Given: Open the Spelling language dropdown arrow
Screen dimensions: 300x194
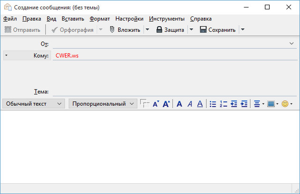Looking at the screenshot, I should [101, 30].
